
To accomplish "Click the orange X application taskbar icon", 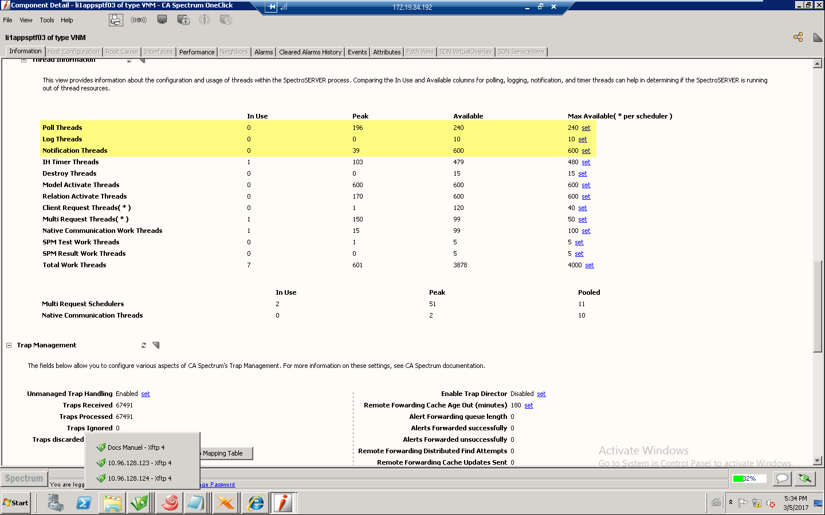I will click(x=225, y=503).
